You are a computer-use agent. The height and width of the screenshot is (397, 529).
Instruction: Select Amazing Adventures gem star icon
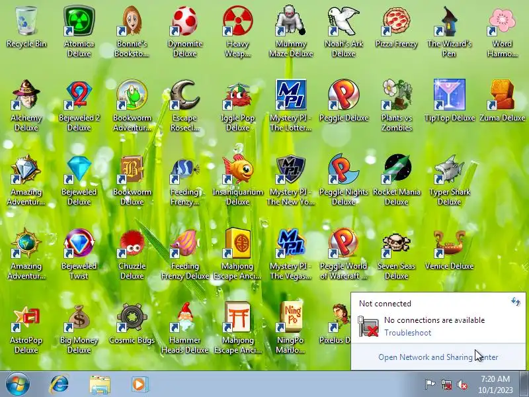(x=26, y=169)
